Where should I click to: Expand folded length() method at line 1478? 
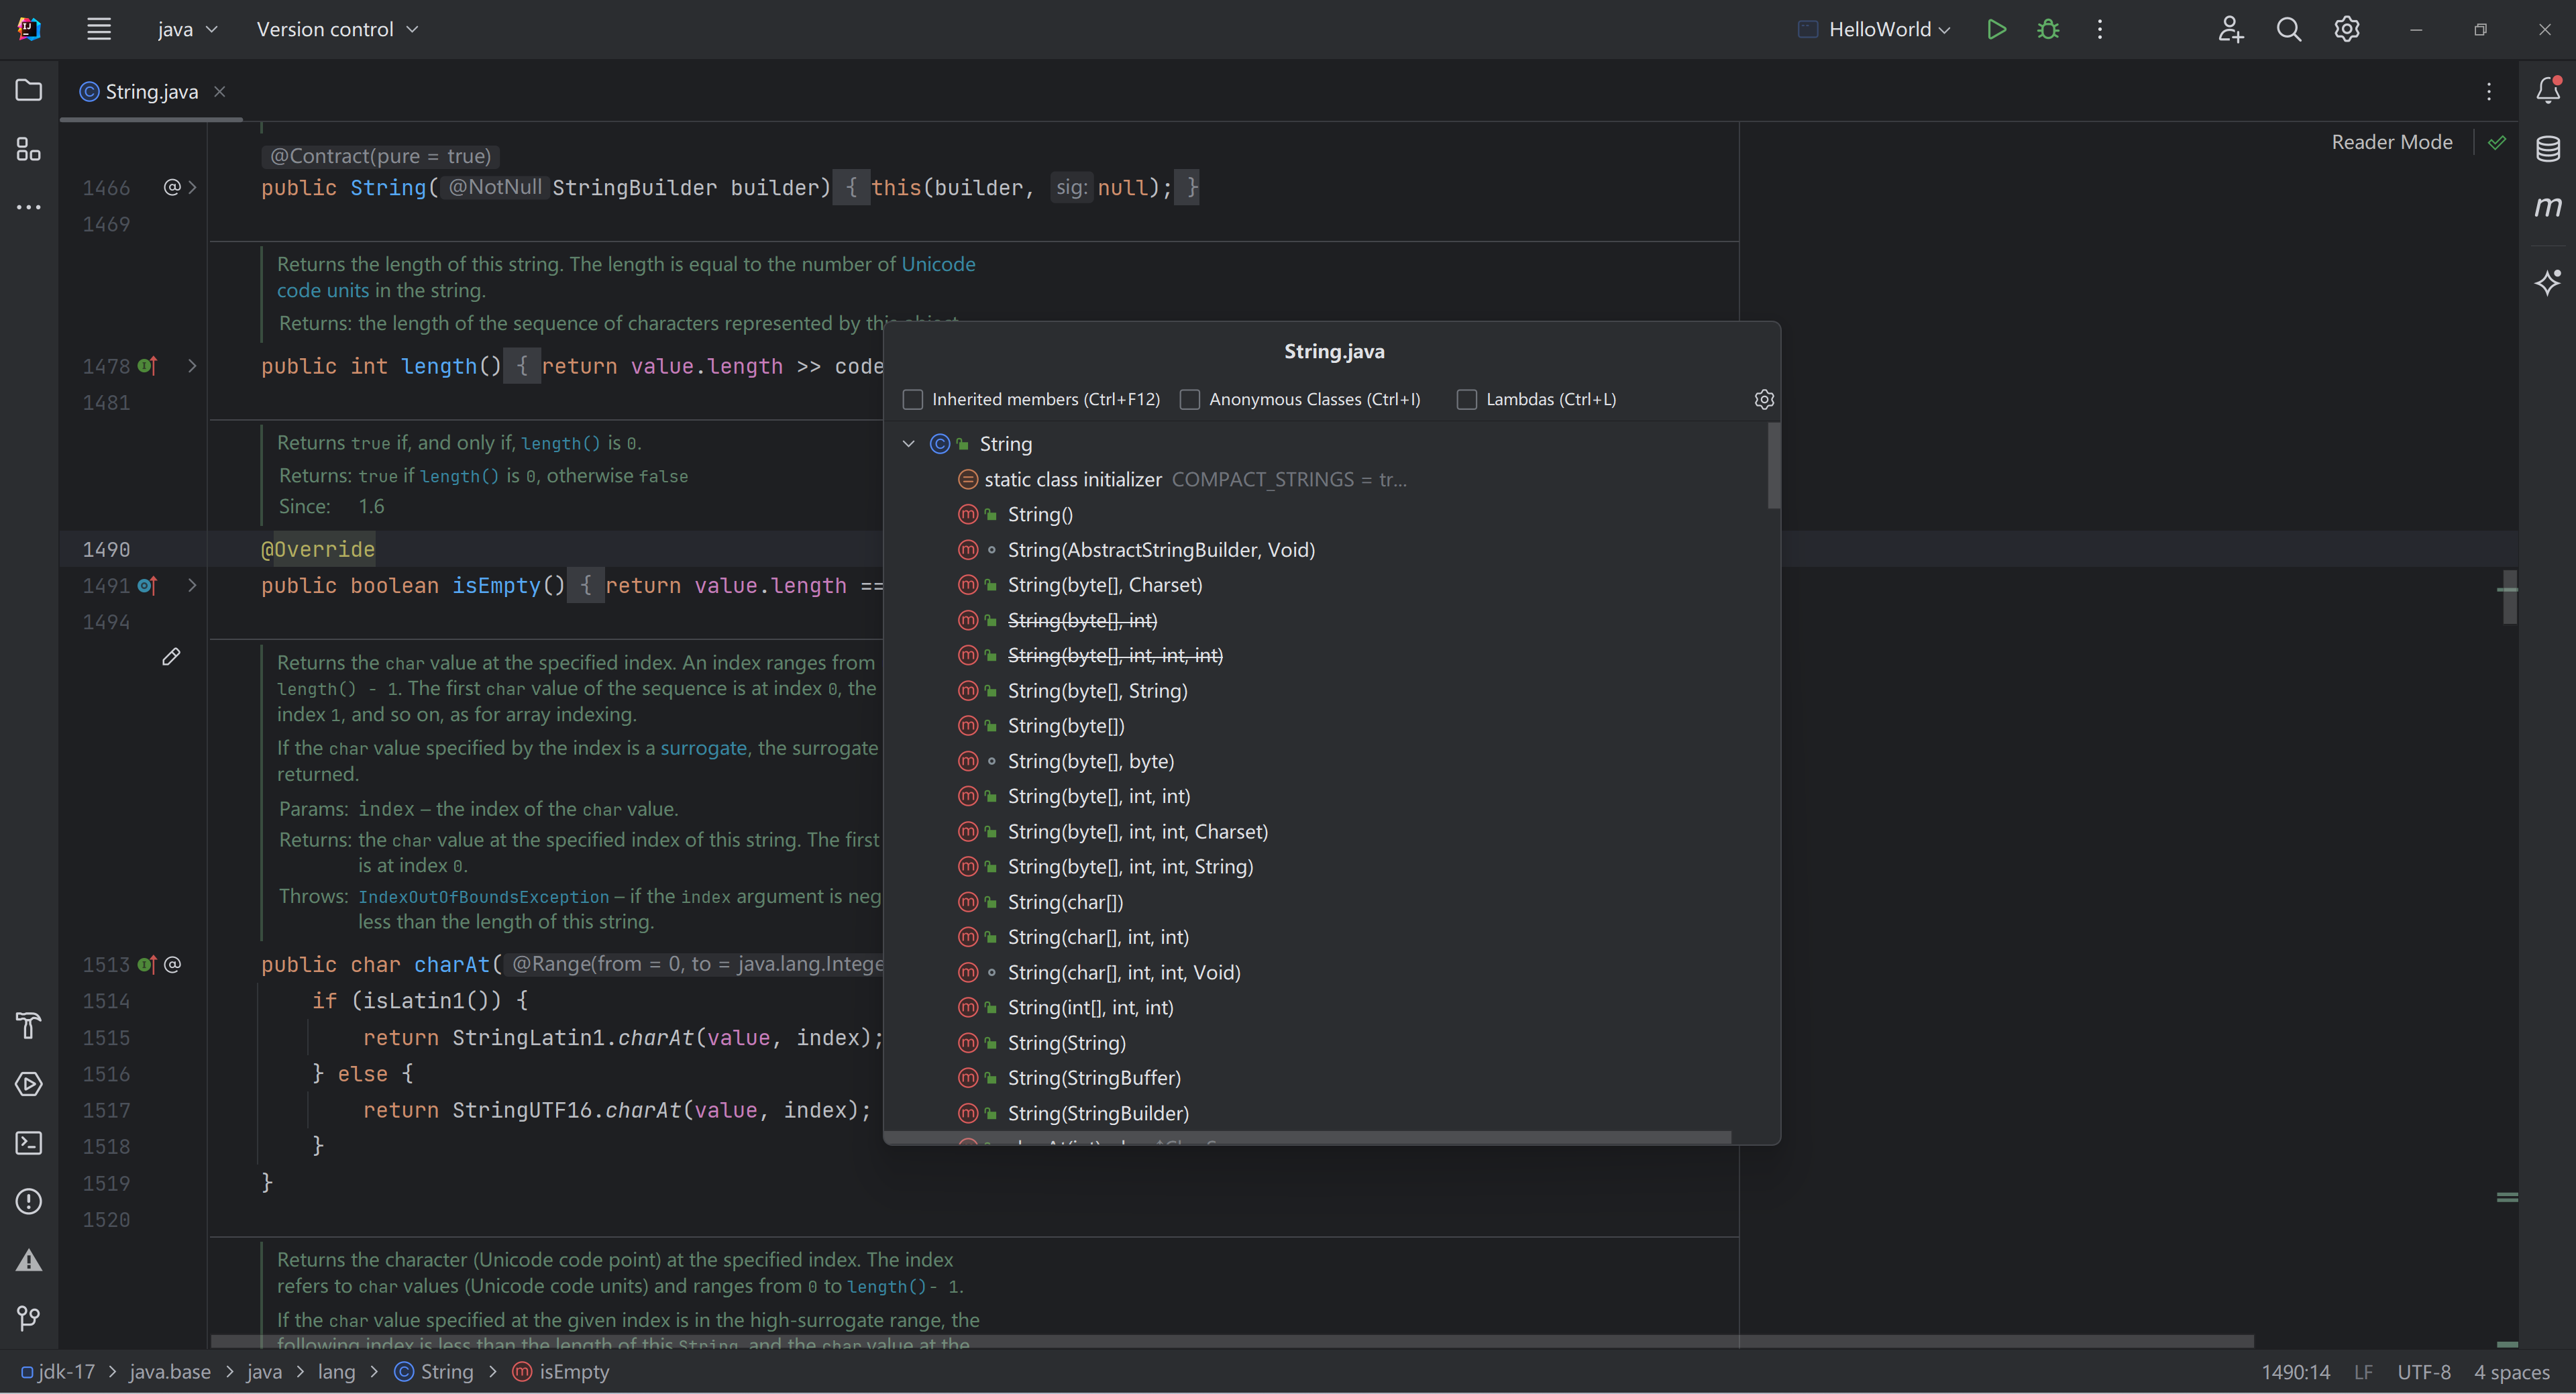pyautogui.click(x=192, y=366)
